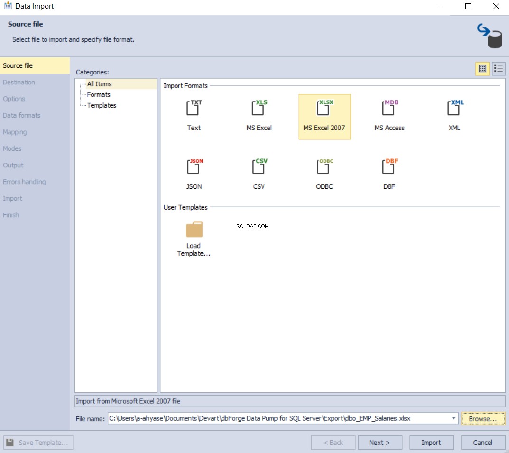509x453 pixels.
Task: Switch to large icons grid view
Action: pyautogui.click(x=482, y=68)
